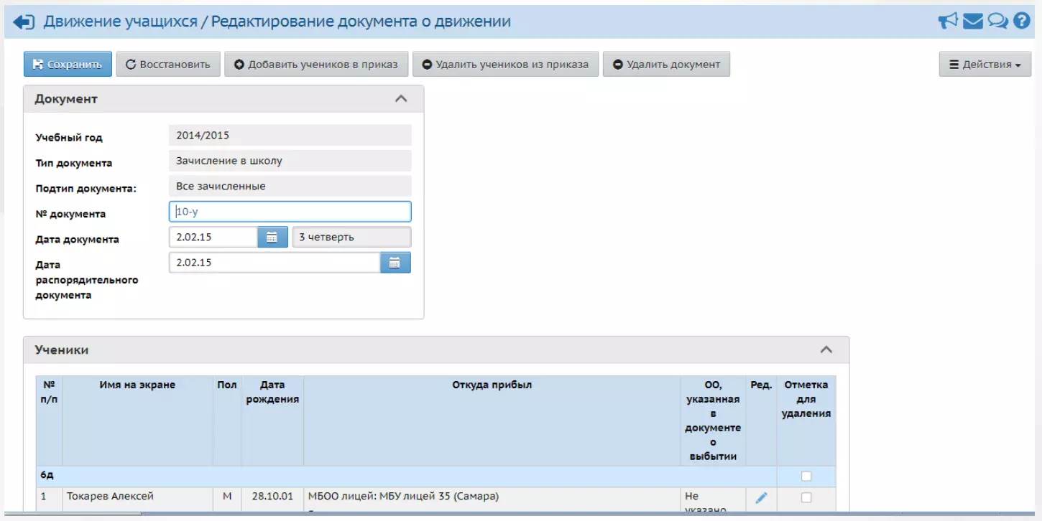Click the Отметка для удаления column header
Viewport: 1042px width, 521px height.
tap(806, 421)
